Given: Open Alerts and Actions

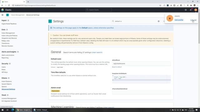Looking at the screenshot, I should click(8, 55).
